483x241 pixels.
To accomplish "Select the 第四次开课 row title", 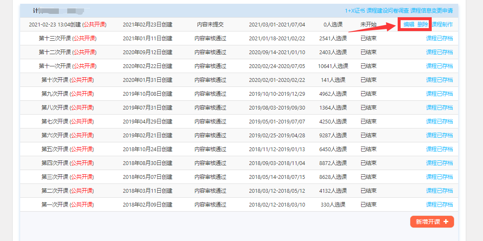I will pyautogui.click(x=67, y=163).
